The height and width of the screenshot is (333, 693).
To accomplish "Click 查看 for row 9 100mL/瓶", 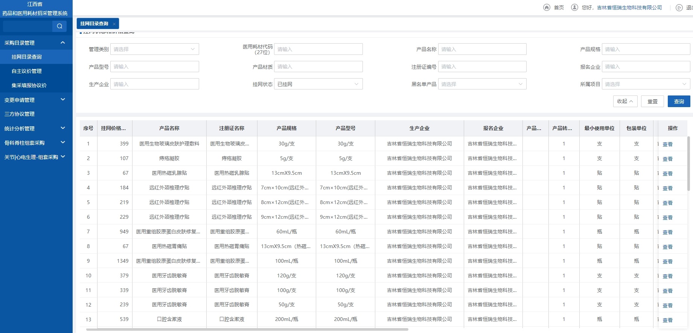I will tap(667, 262).
